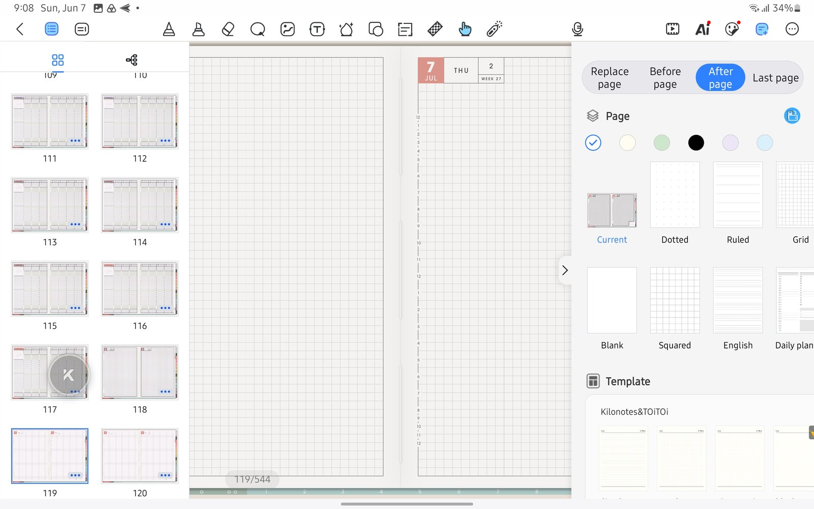Screen dimensions: 814x509
Task: Pick the Blank page template
Action: click(612, 300)
